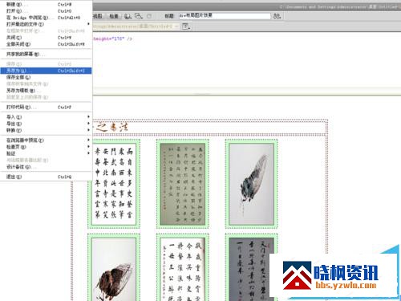Click the visual aids icon next to globe

[x=139, y=16]
